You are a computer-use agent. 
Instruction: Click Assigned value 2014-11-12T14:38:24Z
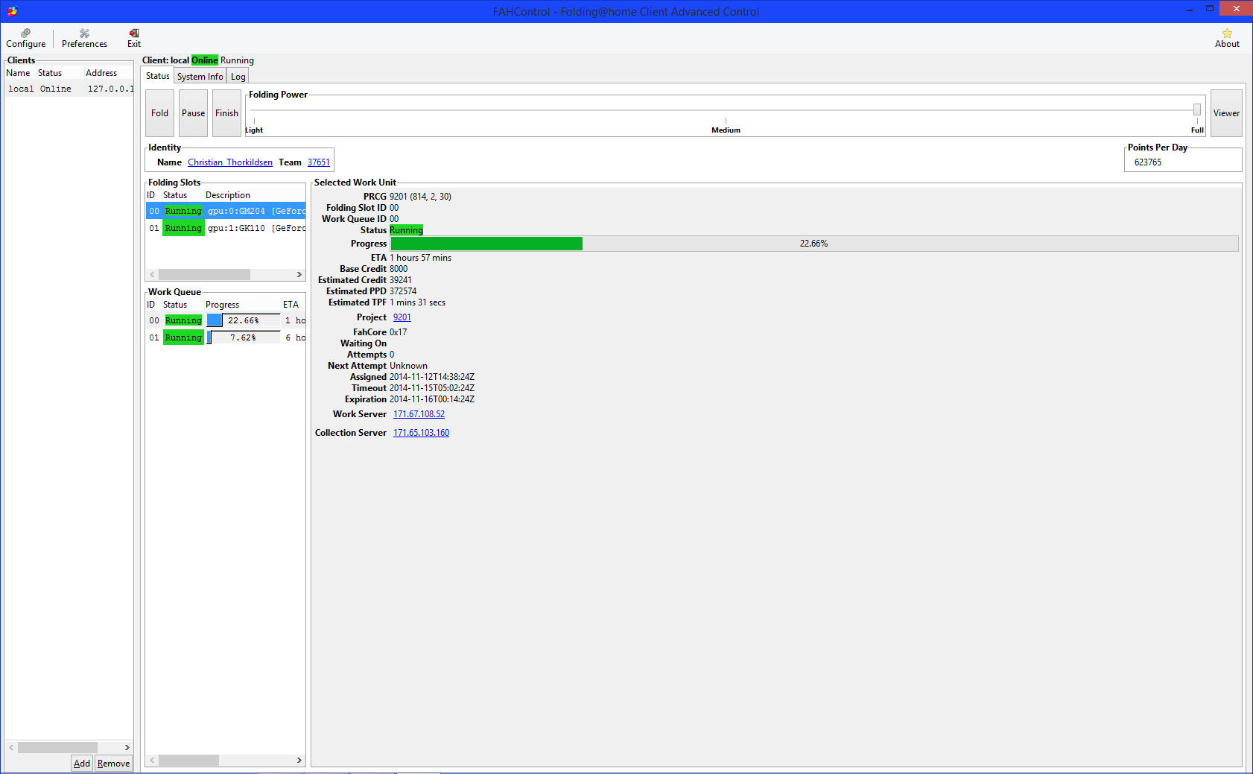[x=432, y=377]
